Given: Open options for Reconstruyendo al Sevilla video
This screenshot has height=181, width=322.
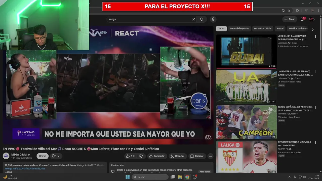Looking at the screenshot, I should coord(315,143).
